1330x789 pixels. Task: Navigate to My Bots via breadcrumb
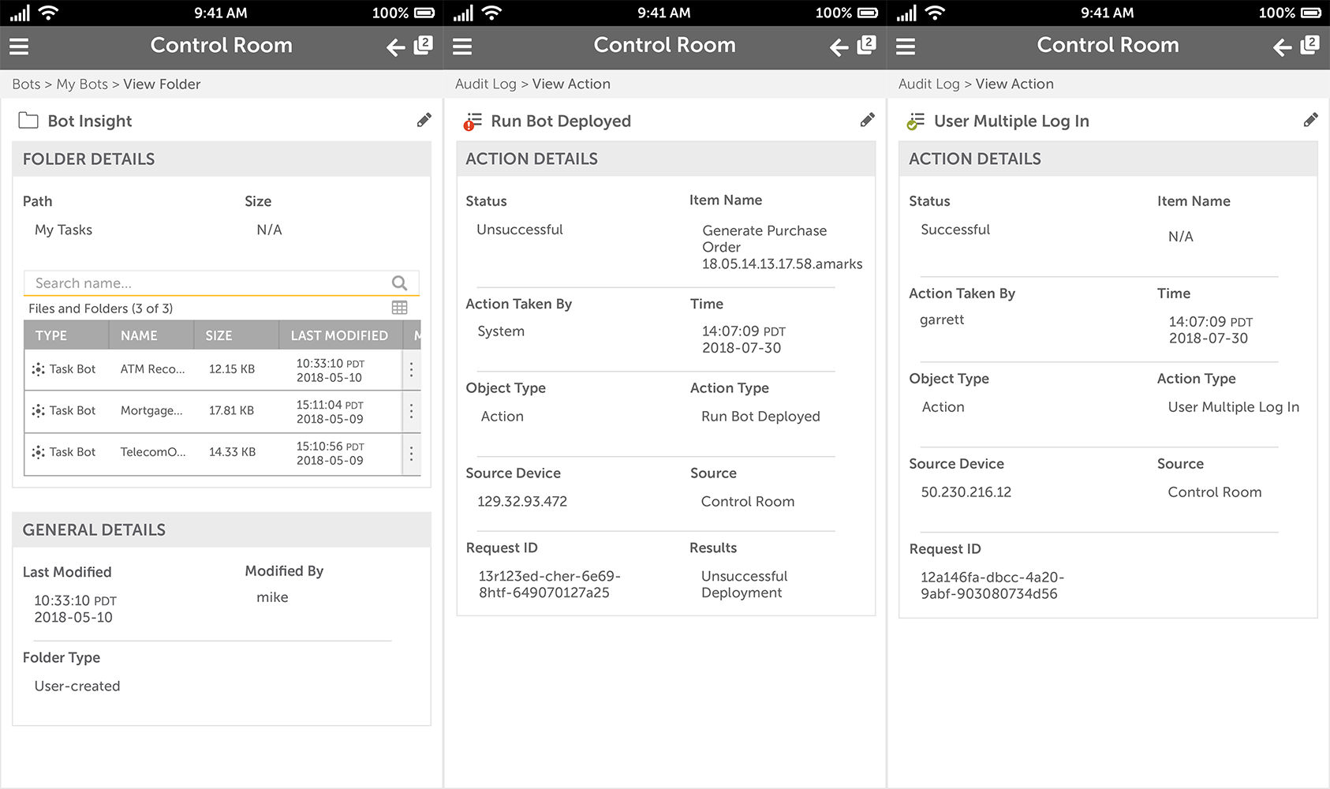tap(81, 84)
